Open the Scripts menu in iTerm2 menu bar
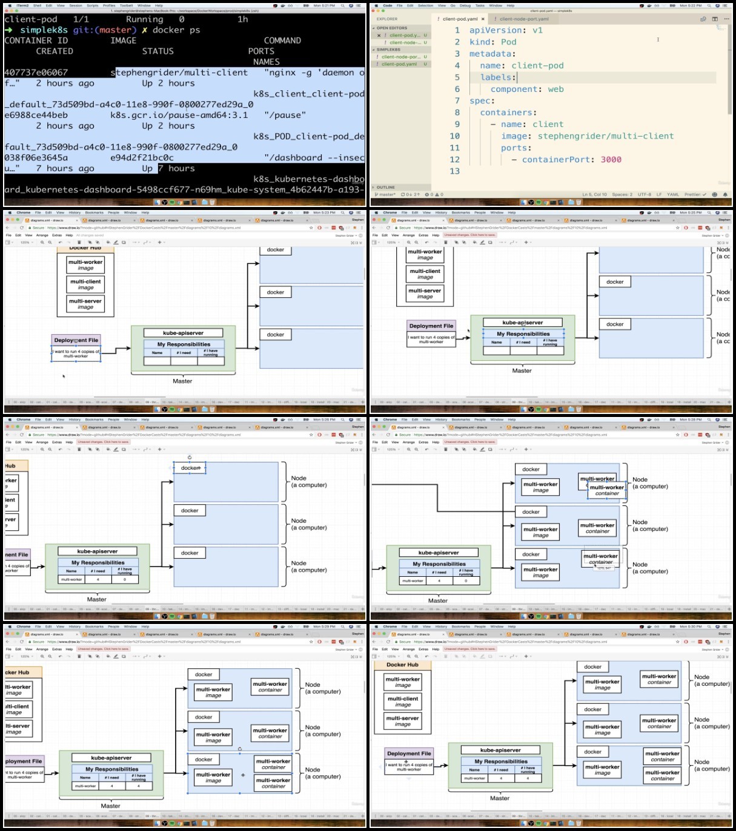The height and width of the screenshot is (831, 736). point(93,5)
